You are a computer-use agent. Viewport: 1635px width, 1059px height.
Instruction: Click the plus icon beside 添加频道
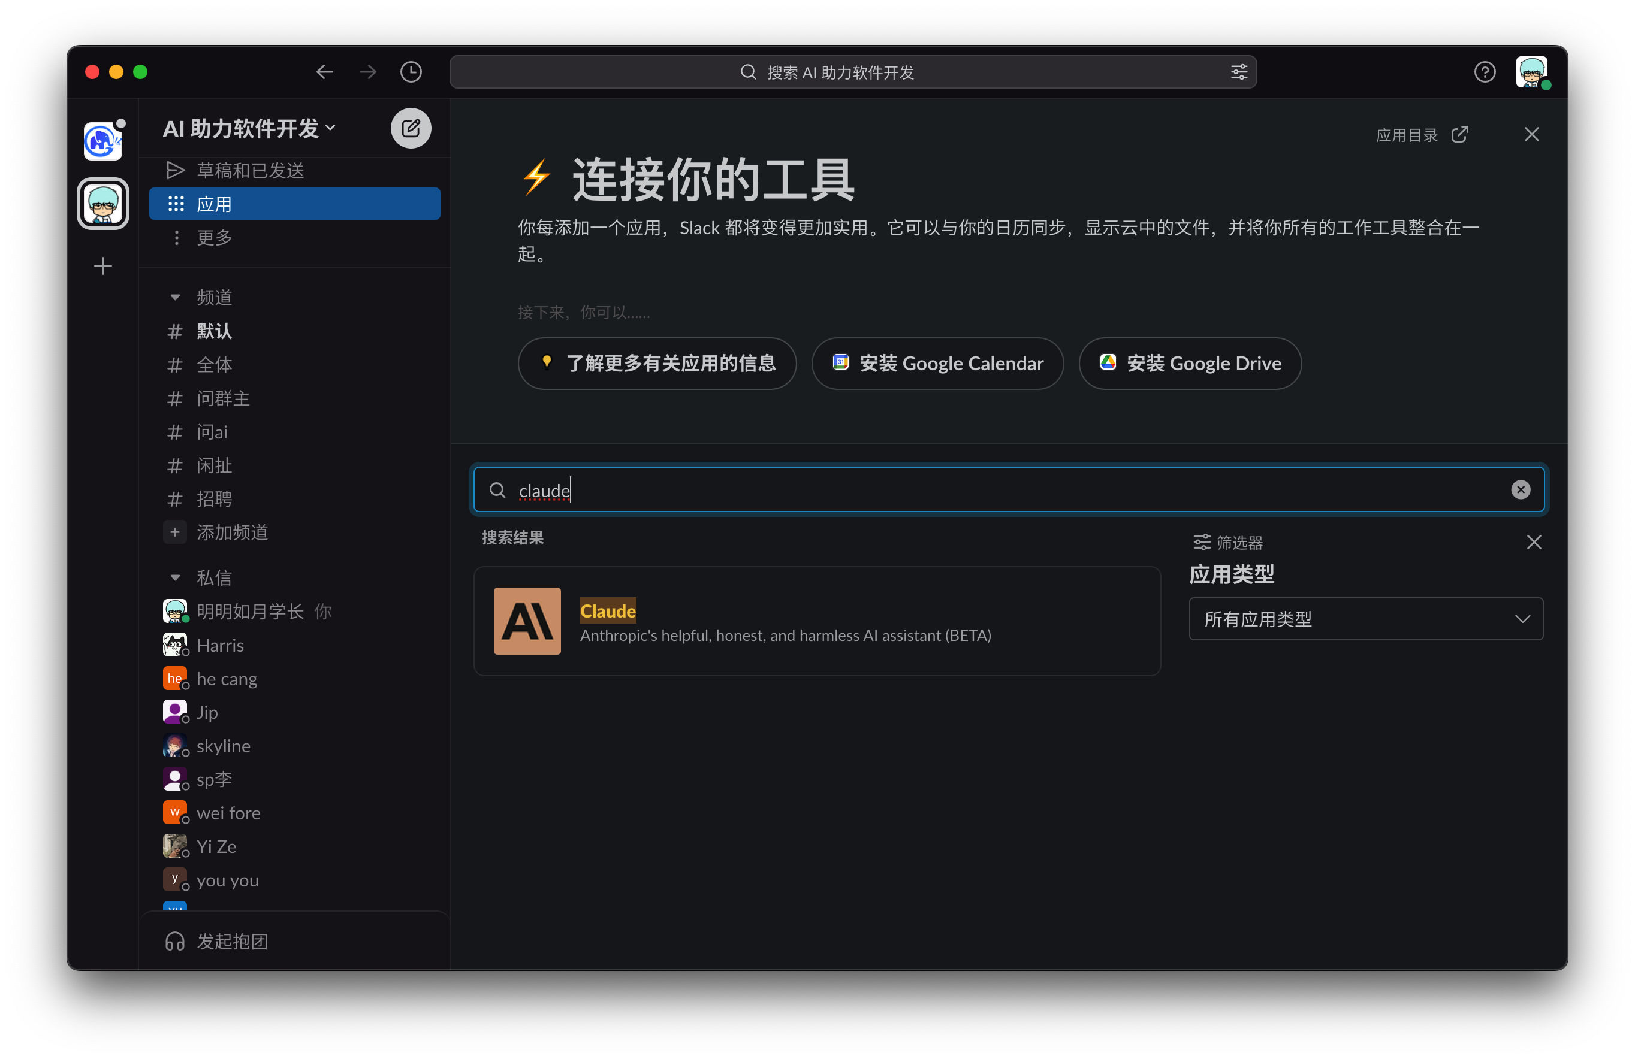point(174,532)
